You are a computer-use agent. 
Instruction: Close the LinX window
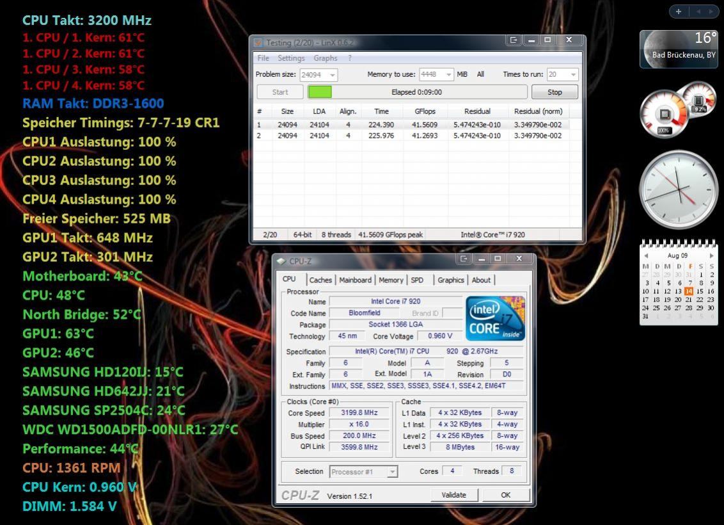point(569,40)
